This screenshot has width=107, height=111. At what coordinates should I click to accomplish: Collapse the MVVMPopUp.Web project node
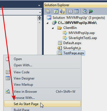pyautogui.click(x=48, y=23)
